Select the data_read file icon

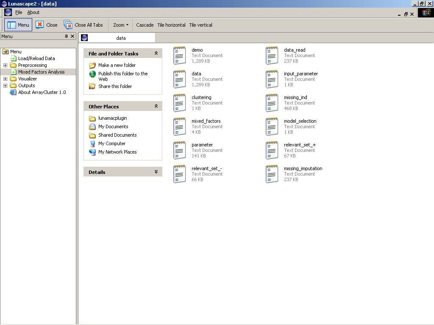click(x=272, y=55)
